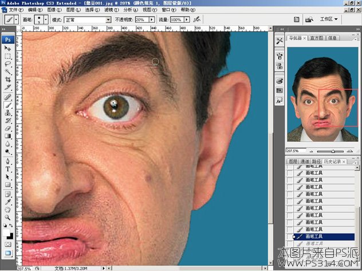Select the Eraser tool

click(8, 129)
